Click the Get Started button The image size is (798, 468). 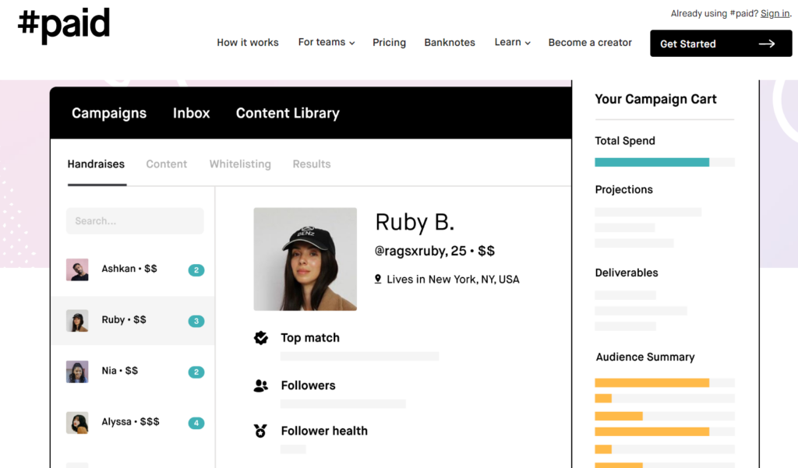click(x=721, y=44)
